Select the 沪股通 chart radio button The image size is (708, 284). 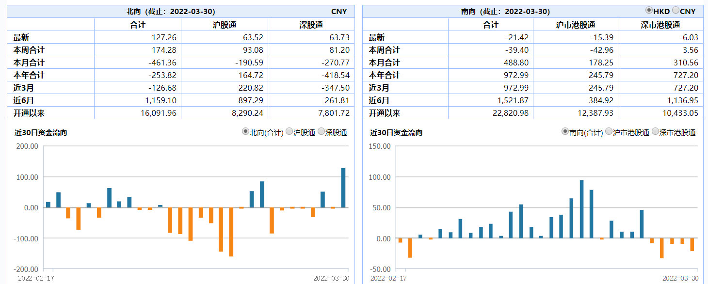[290, 131]
